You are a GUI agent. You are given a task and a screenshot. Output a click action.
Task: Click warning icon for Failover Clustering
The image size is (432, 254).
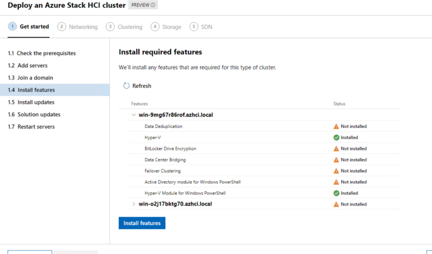336,171
